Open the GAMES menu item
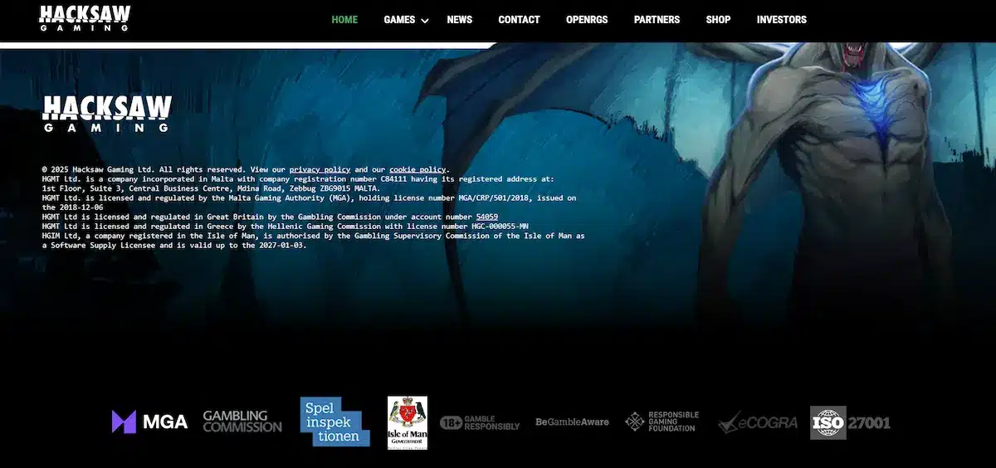 [399, 20]
